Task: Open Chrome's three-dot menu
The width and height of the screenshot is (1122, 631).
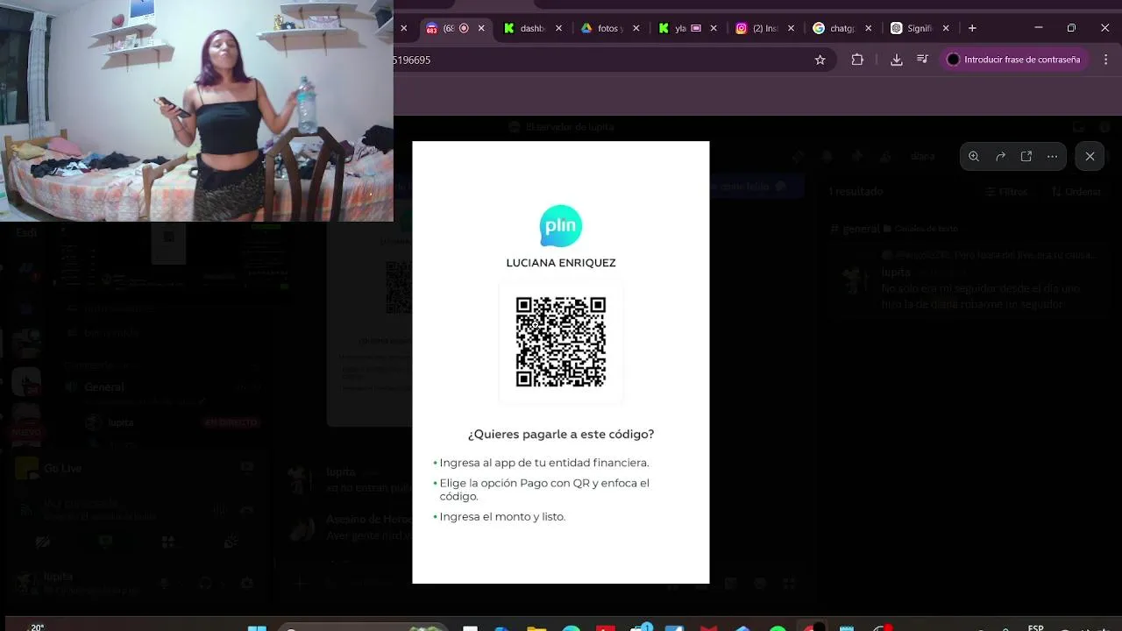Action: 1105,60
